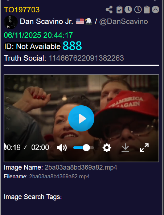Click the 00:19 elapsed time display

tap(12, 147)
